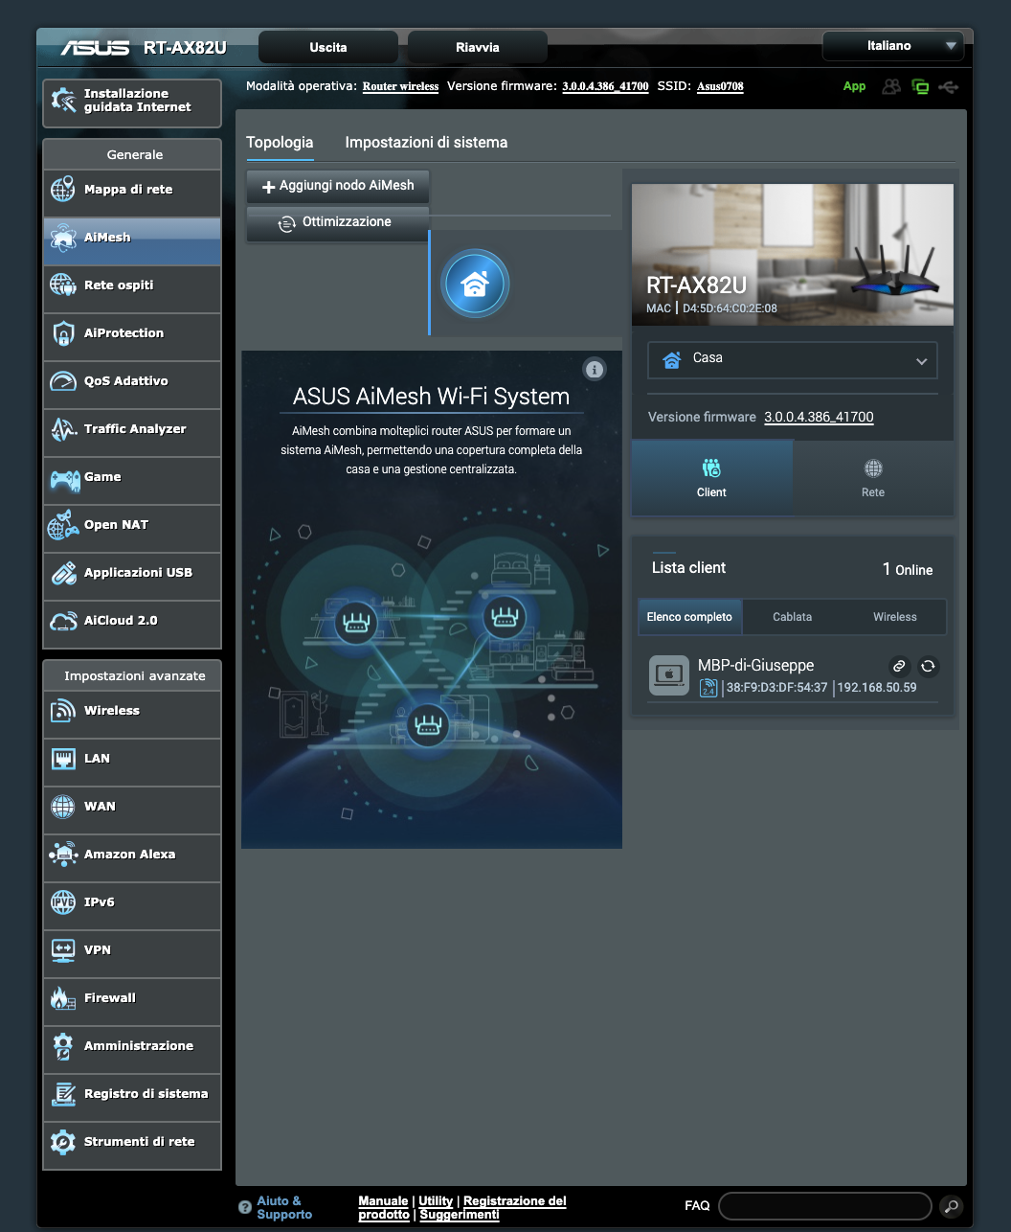Click the Riavvia reboot button
Screen dimensions: 1011x1232
[478, 47]
